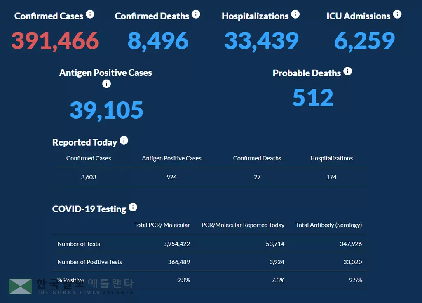Open the Confirmed Deaths info tooltip icon
Screen dimensions: 422x303
point(196,14)
